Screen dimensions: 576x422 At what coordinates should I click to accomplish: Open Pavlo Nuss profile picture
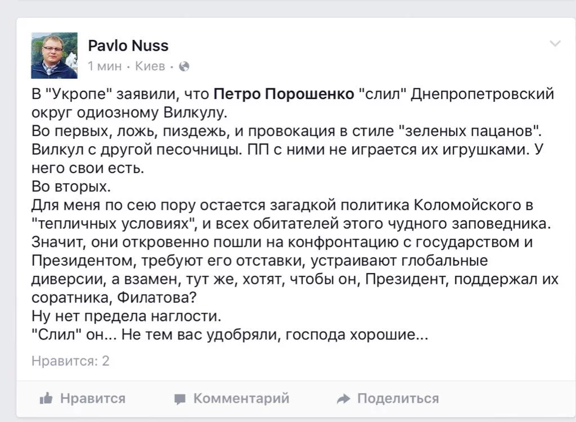click(x=55, y=56)
